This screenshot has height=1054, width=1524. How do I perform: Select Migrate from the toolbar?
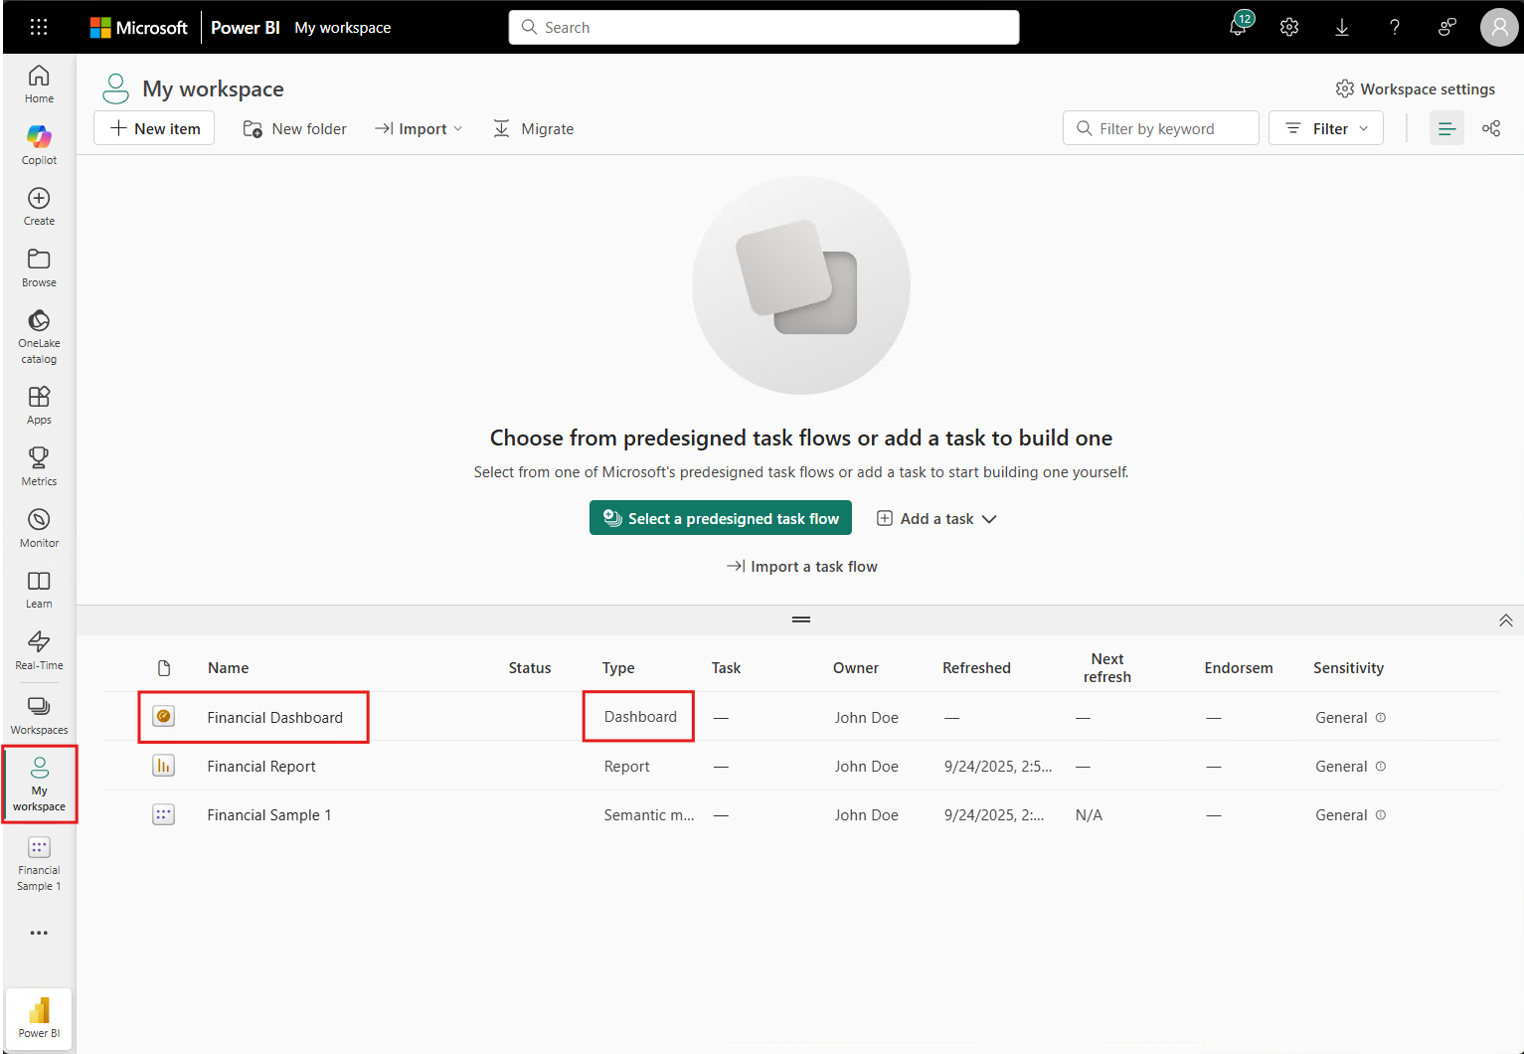[x=534, y=127]
